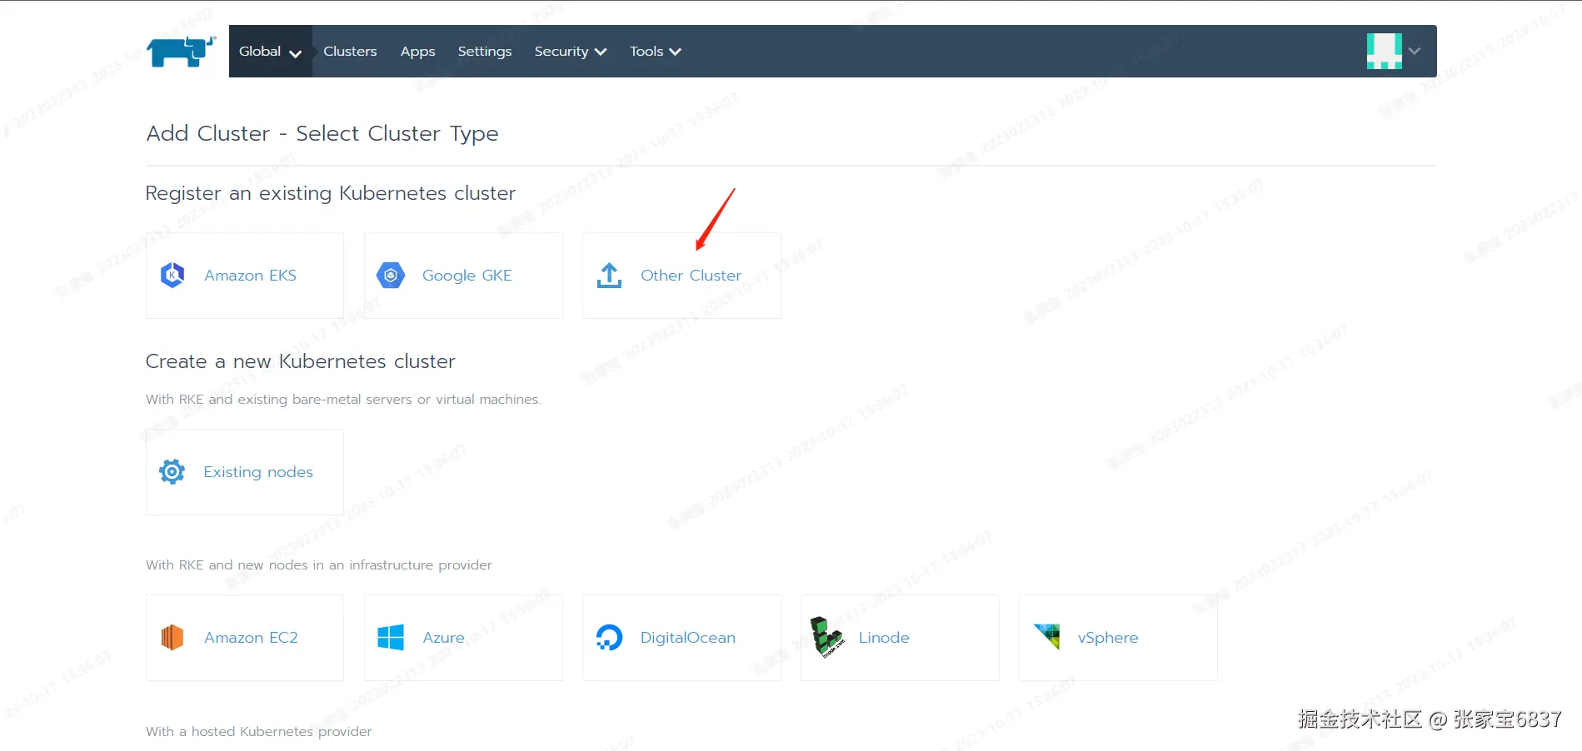Select the Linode provider link
1582x751 pixels.
tap(884, 638)
